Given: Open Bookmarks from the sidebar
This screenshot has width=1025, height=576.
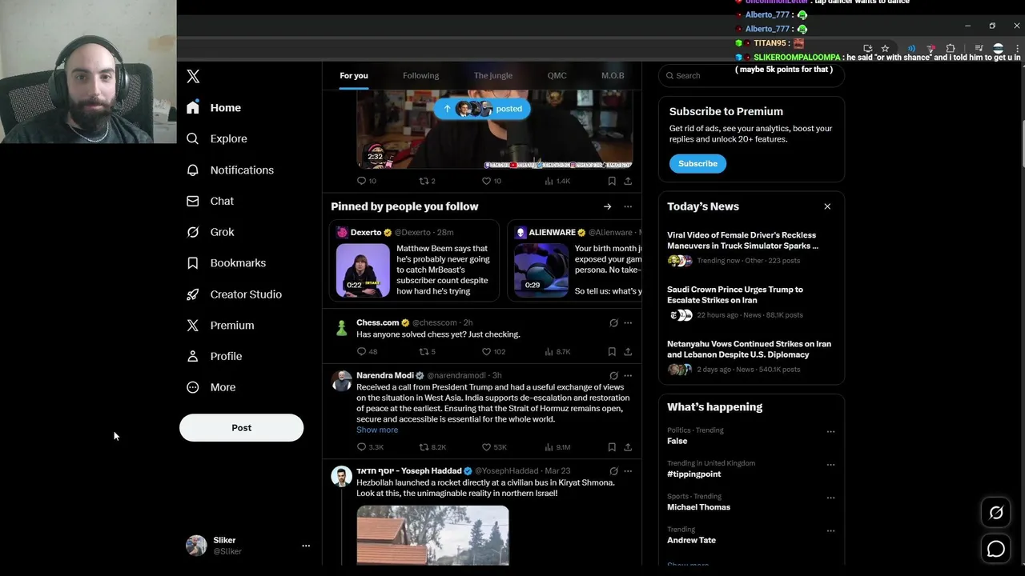Looking at the screenshot, I should [226, 262].
